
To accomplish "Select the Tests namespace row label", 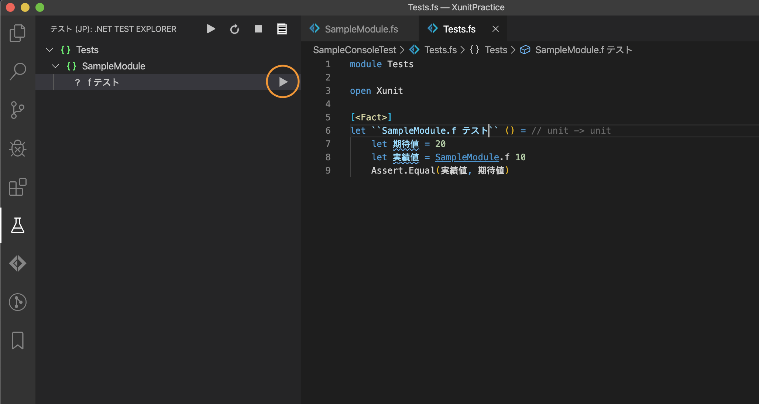I will click(x=87, y=50).
